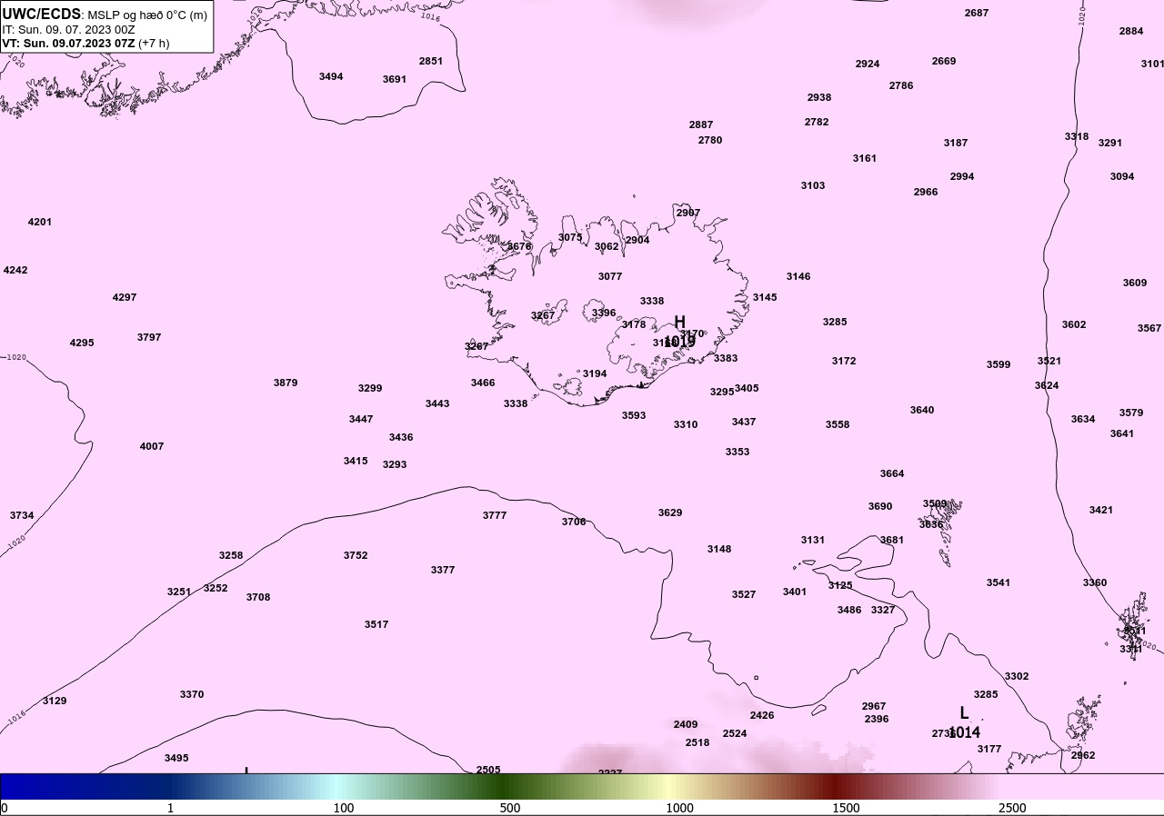Click the value 4295
This screenshot has width=1164, height=816.
tap(82, 343)
